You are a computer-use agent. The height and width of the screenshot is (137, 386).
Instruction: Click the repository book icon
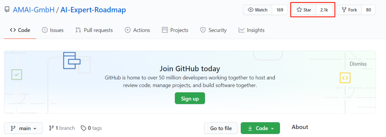pyautogui.click(x=7, y=10)
